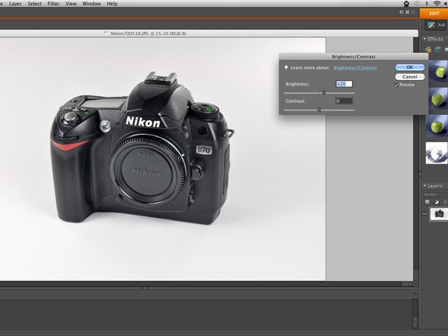Click the adjustment layer half-circle icon
The width and height of the screenshot is (448, 336).
click(x=437, y=202)
